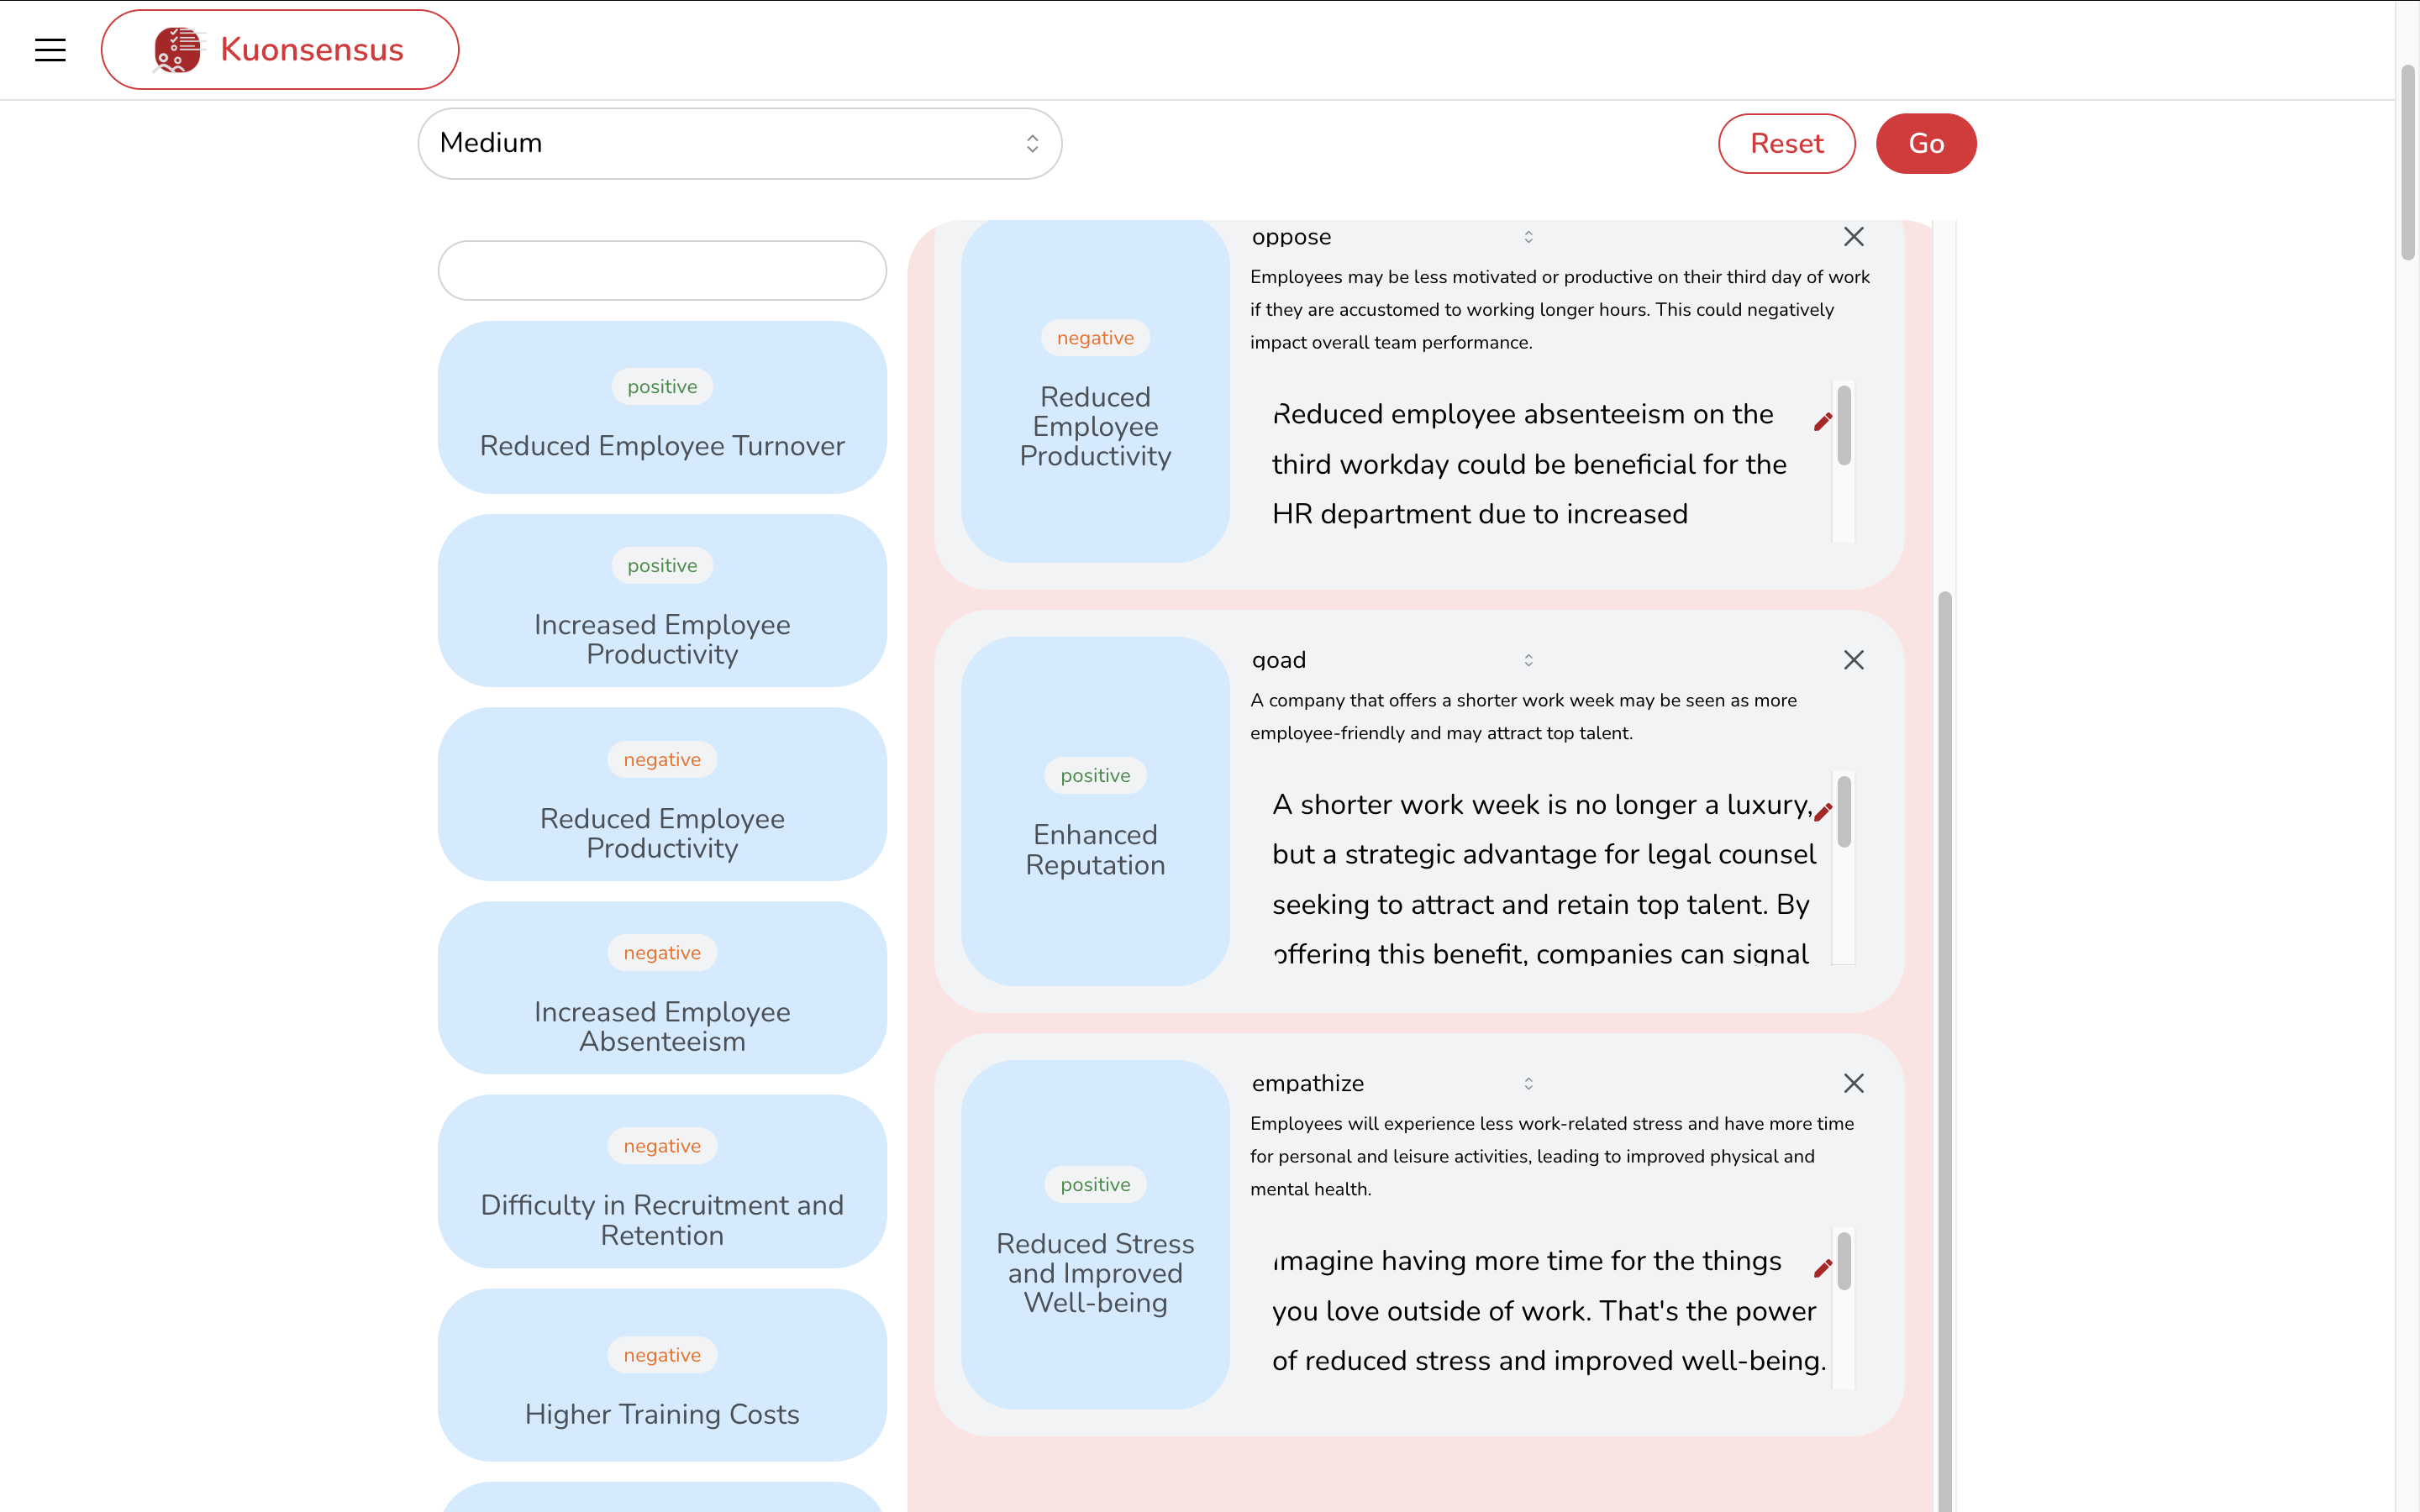Click the empty search input field
This screenshot has width=2420, height=1512.
661,270
